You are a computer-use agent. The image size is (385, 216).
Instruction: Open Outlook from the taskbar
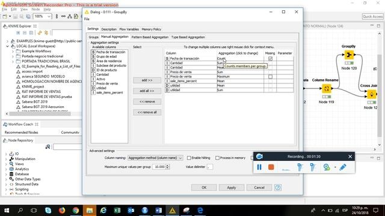pyautogui.click(x=131, y=211)
